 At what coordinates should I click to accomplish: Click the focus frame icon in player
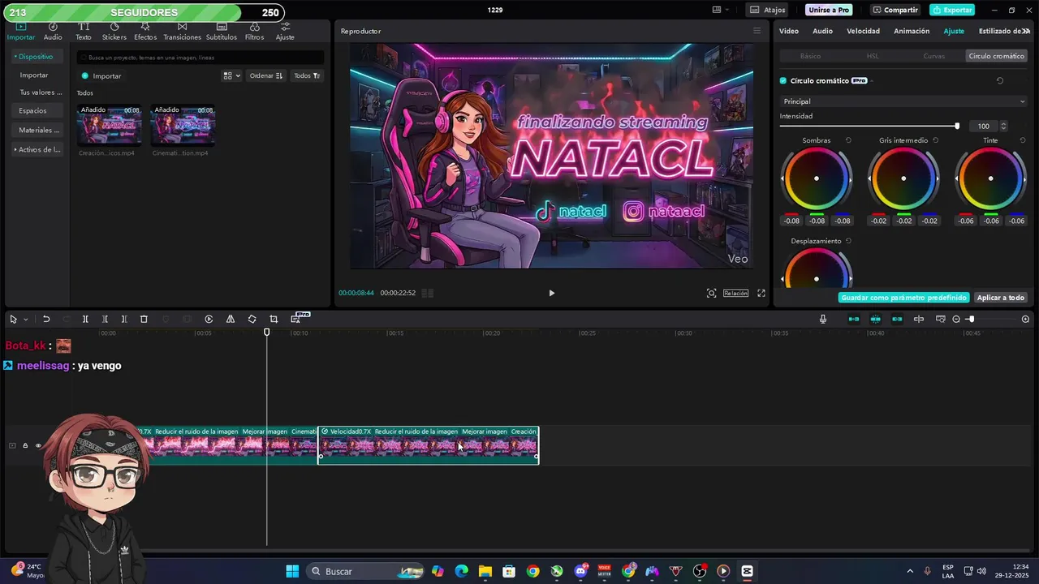click(711, 293)
